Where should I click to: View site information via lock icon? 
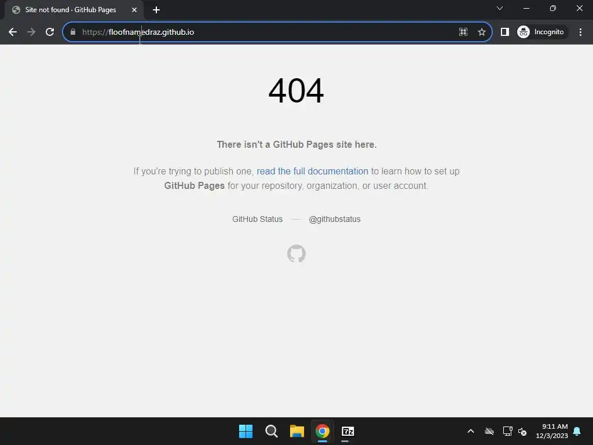click(73, 32)
